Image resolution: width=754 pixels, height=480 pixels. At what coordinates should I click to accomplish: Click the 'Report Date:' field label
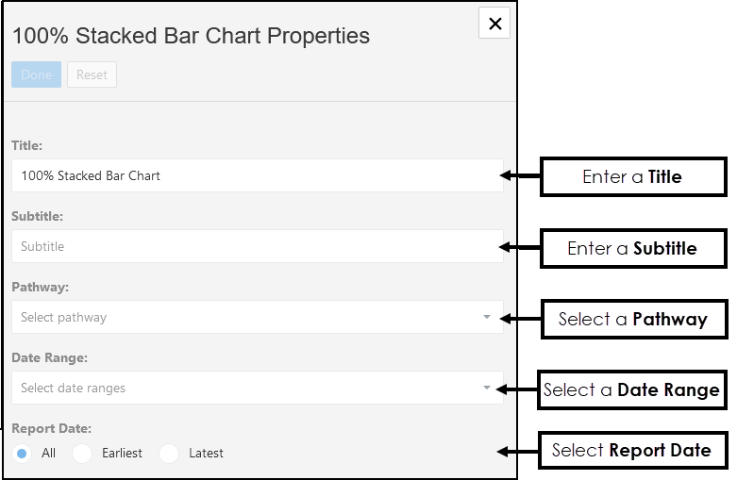pos(52,428)
